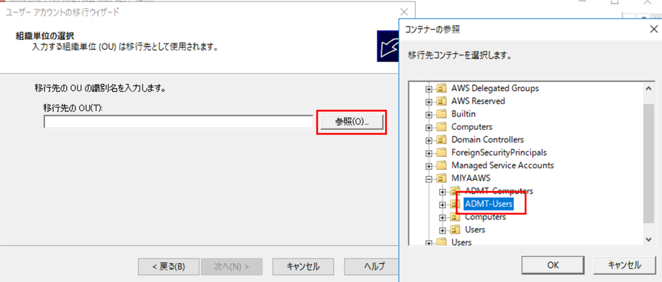Select the highlighted ADMT-Users container

[x=489, y=204]
